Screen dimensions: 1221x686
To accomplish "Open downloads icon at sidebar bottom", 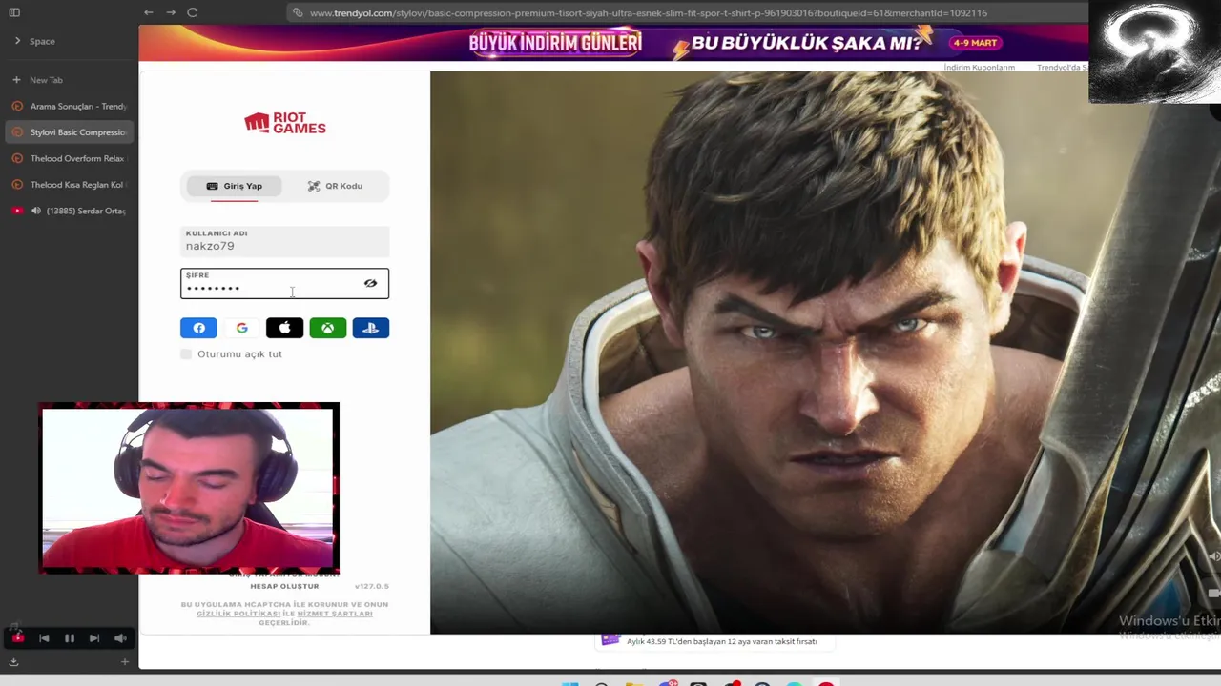I will pyautogui.click(x=14, y=661).
